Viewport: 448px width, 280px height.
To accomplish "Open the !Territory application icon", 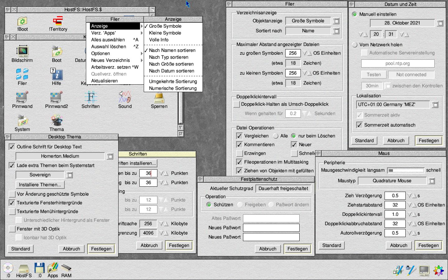I will pyautogui.click(x=58, y=21).
